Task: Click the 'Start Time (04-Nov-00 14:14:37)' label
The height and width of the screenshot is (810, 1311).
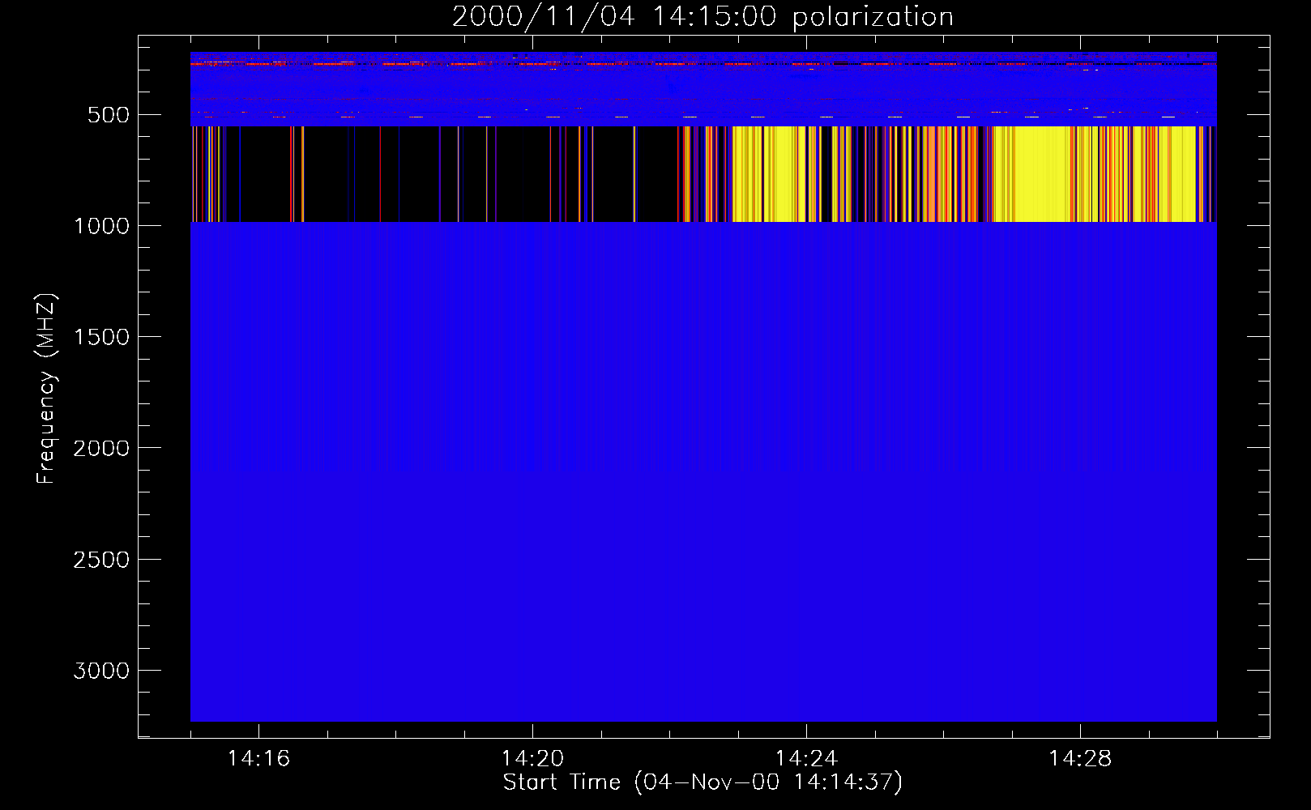Action: [x=702, y=782]
